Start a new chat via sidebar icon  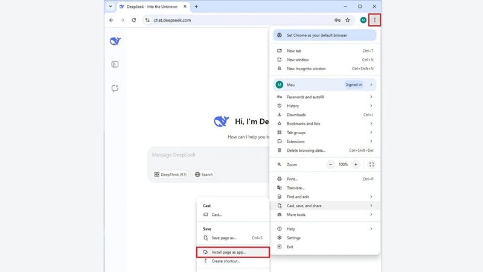(115, 88)
